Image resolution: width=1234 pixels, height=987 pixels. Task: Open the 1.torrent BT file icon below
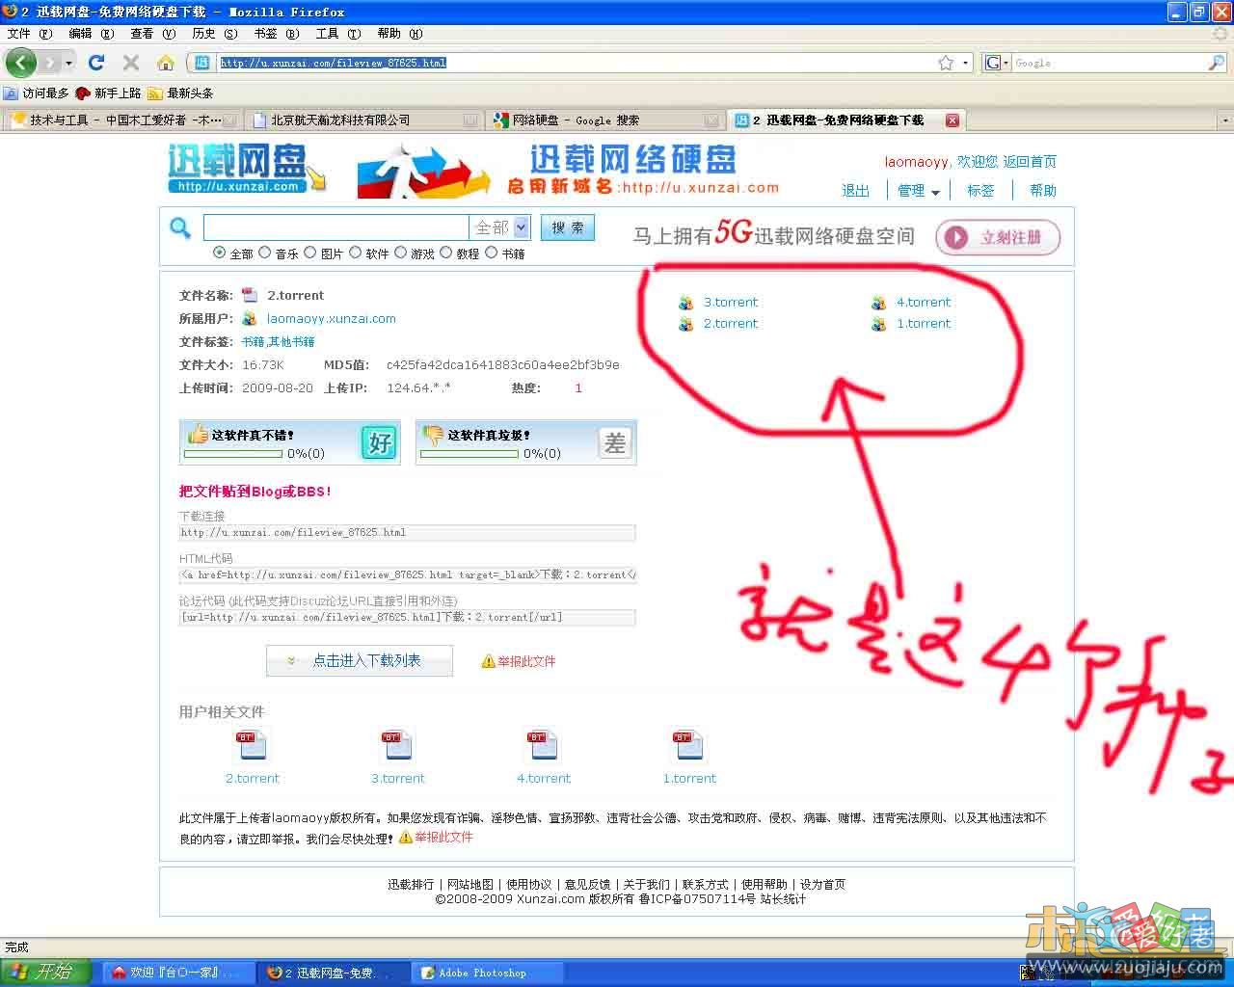point(688,745)
